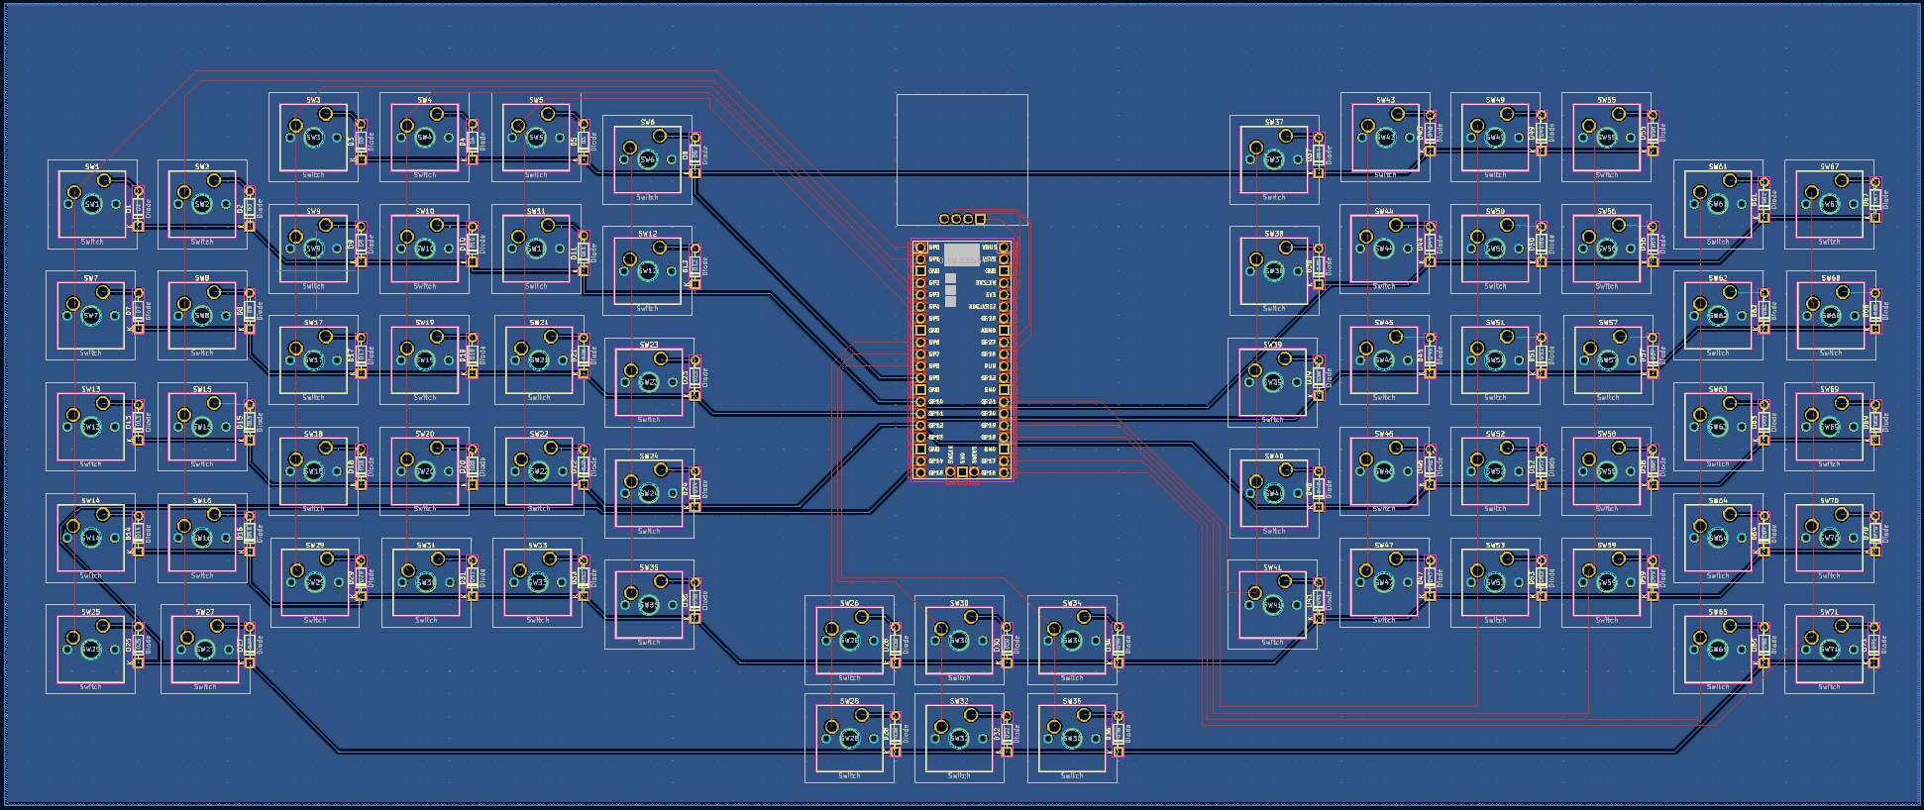
Task: Select the SW52 switch footprint
Action: pyautogui.click(x=1495, y=471)
